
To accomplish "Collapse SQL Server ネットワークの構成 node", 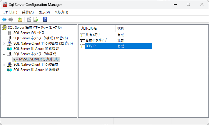I will 4,54.
